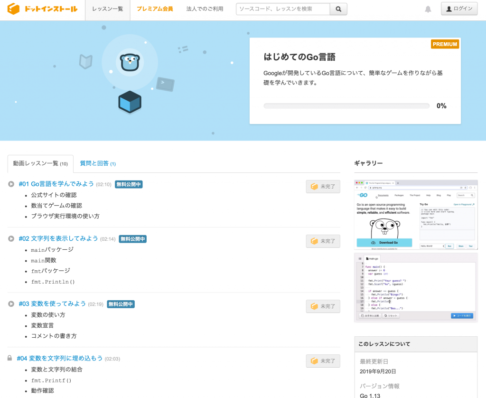Viewport: 486px width, 398px height.
Task: Click the play icon beside lesson #02
Action: click(x=11, y=238)
